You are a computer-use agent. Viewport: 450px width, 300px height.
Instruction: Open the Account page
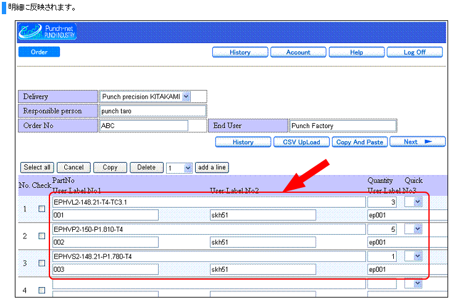tap(298, 52)
